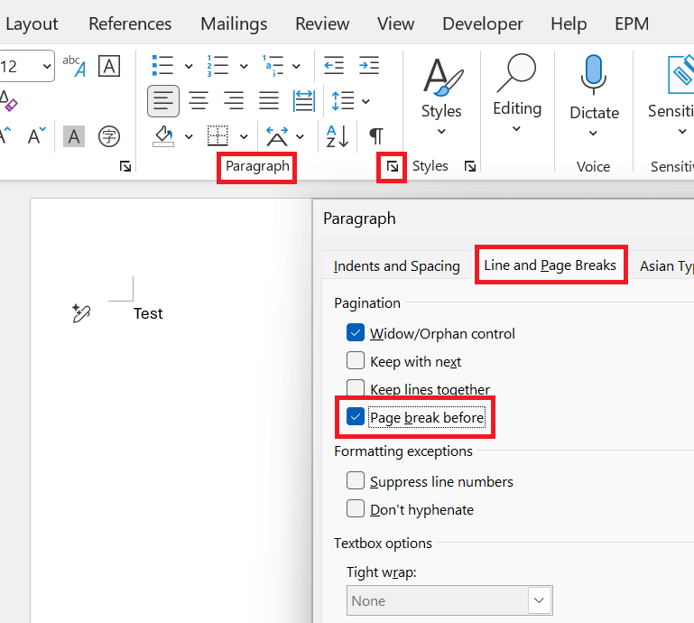
Task: Align text left
Action: (x=163, y=101)
